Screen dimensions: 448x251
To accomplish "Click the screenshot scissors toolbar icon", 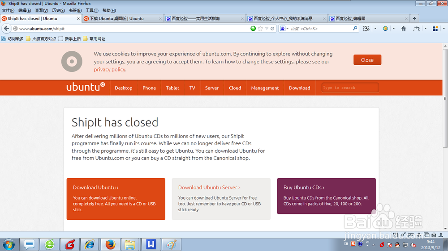I will click(366, 29).
